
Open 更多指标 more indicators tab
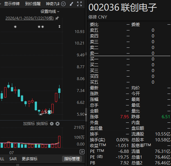click(30, 159)
